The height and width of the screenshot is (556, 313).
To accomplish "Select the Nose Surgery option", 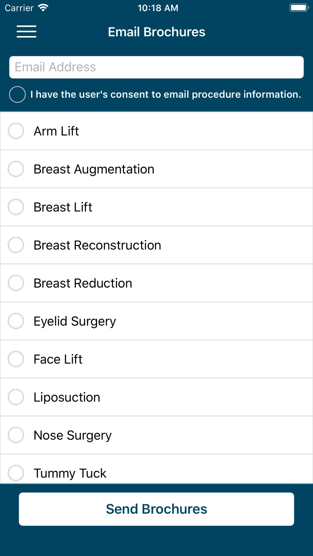I will coord(16,435).
